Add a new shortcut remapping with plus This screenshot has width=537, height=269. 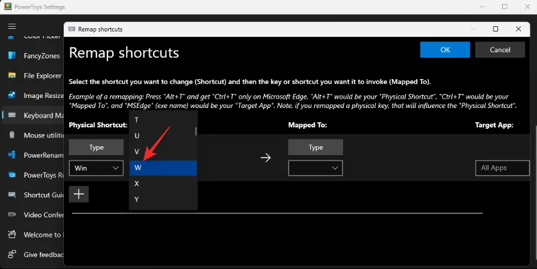click(79, 194)
